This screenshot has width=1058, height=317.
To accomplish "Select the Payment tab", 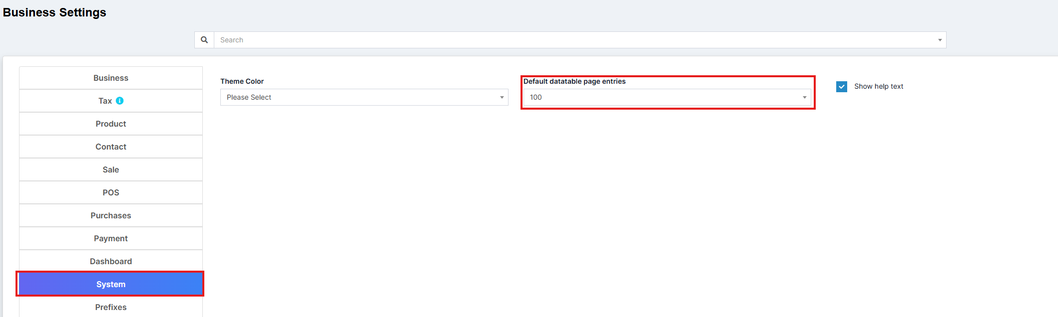I will click(111, 239).
